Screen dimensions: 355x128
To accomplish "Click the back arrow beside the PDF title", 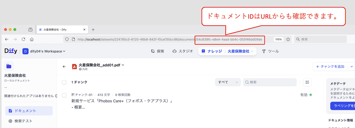I will click(64, 67).
